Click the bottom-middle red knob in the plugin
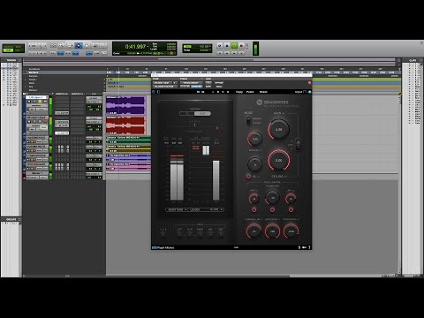 [272, 231]
